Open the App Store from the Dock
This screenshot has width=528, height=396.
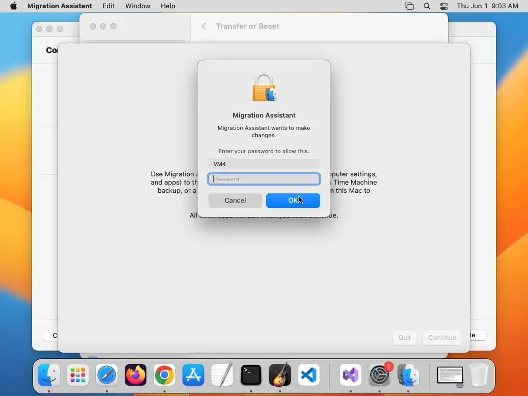coord(193,375)
